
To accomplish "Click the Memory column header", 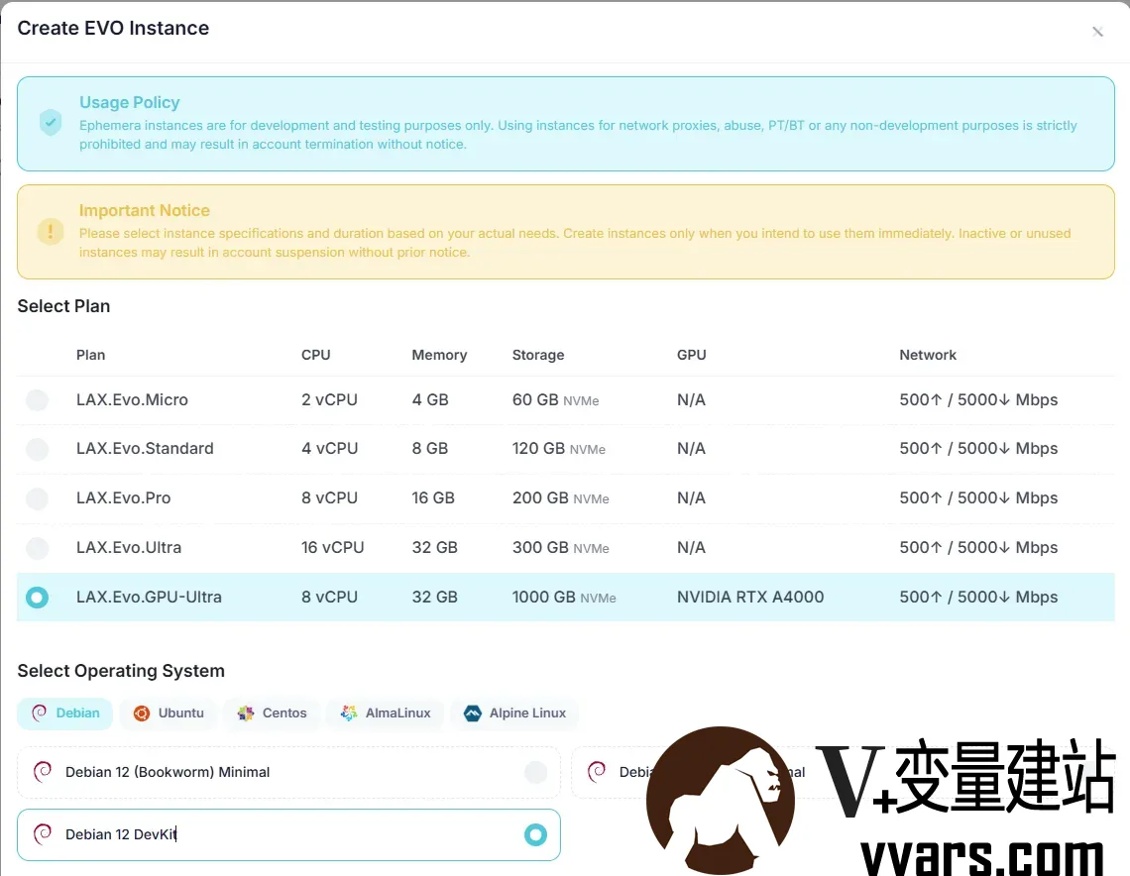I will click(439, 355).
